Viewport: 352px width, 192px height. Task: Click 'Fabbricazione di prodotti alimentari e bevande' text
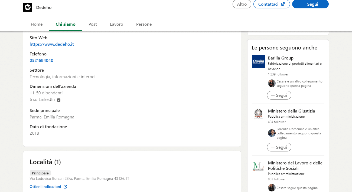pyautogui.click(x=295, y=66)
